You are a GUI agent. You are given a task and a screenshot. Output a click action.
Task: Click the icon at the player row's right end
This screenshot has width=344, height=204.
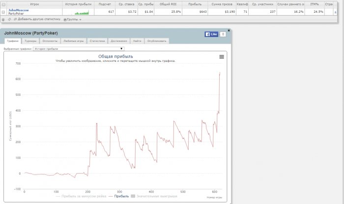tap(335, 11)
